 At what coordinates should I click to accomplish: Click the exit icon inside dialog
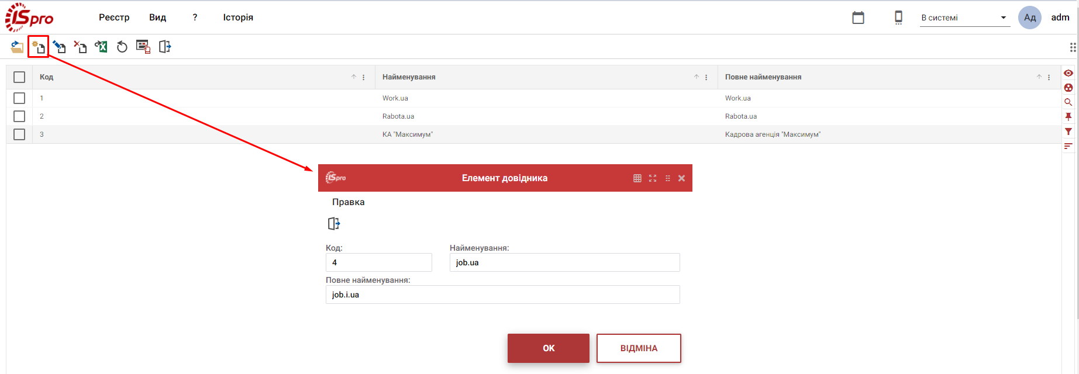[334, 224]
